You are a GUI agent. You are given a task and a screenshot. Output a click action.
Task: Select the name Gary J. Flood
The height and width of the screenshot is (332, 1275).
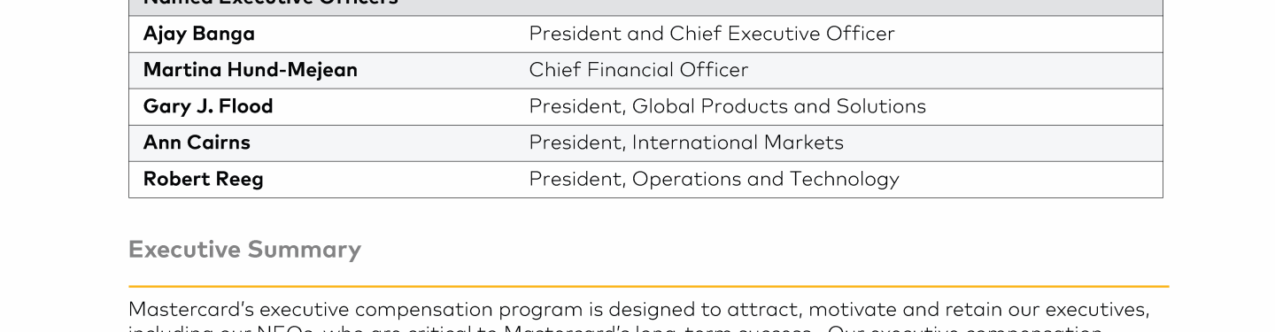tap(208, 106)
